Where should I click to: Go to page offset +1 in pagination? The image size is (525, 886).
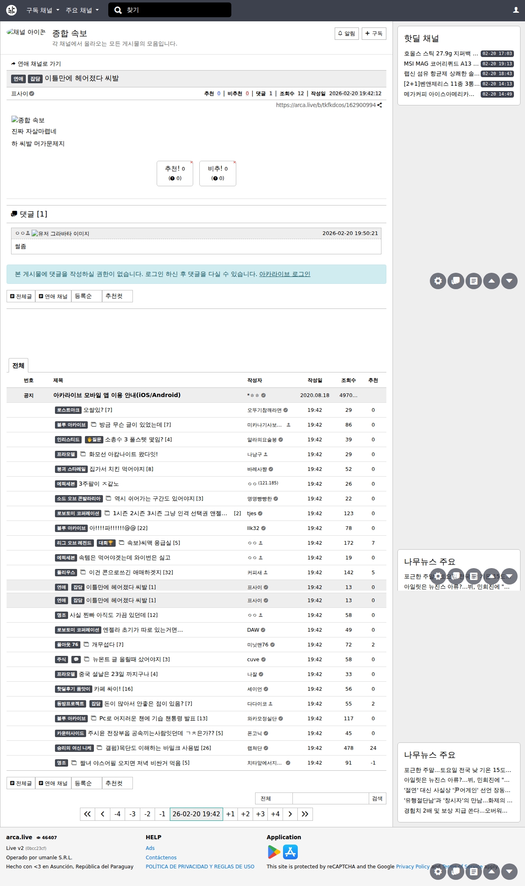tap(231, 814)
